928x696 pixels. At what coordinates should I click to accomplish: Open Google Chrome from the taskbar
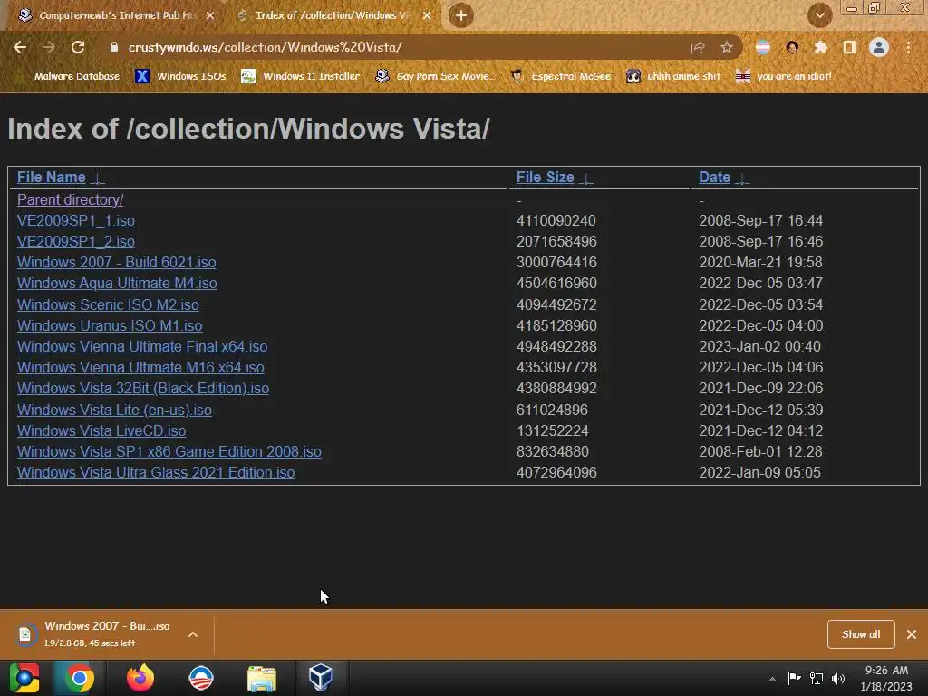point(80,678)
